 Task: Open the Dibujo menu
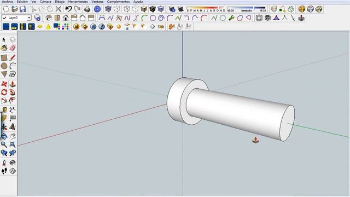[x=60, y=2]
